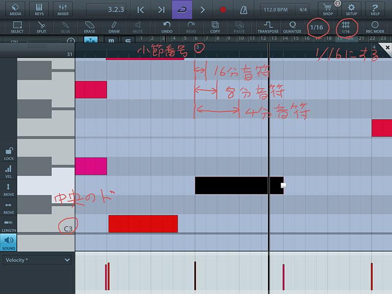Click the red record button
Image resolution: width=392 pixels, height=294 pixels.
click(x=223, y=10)
